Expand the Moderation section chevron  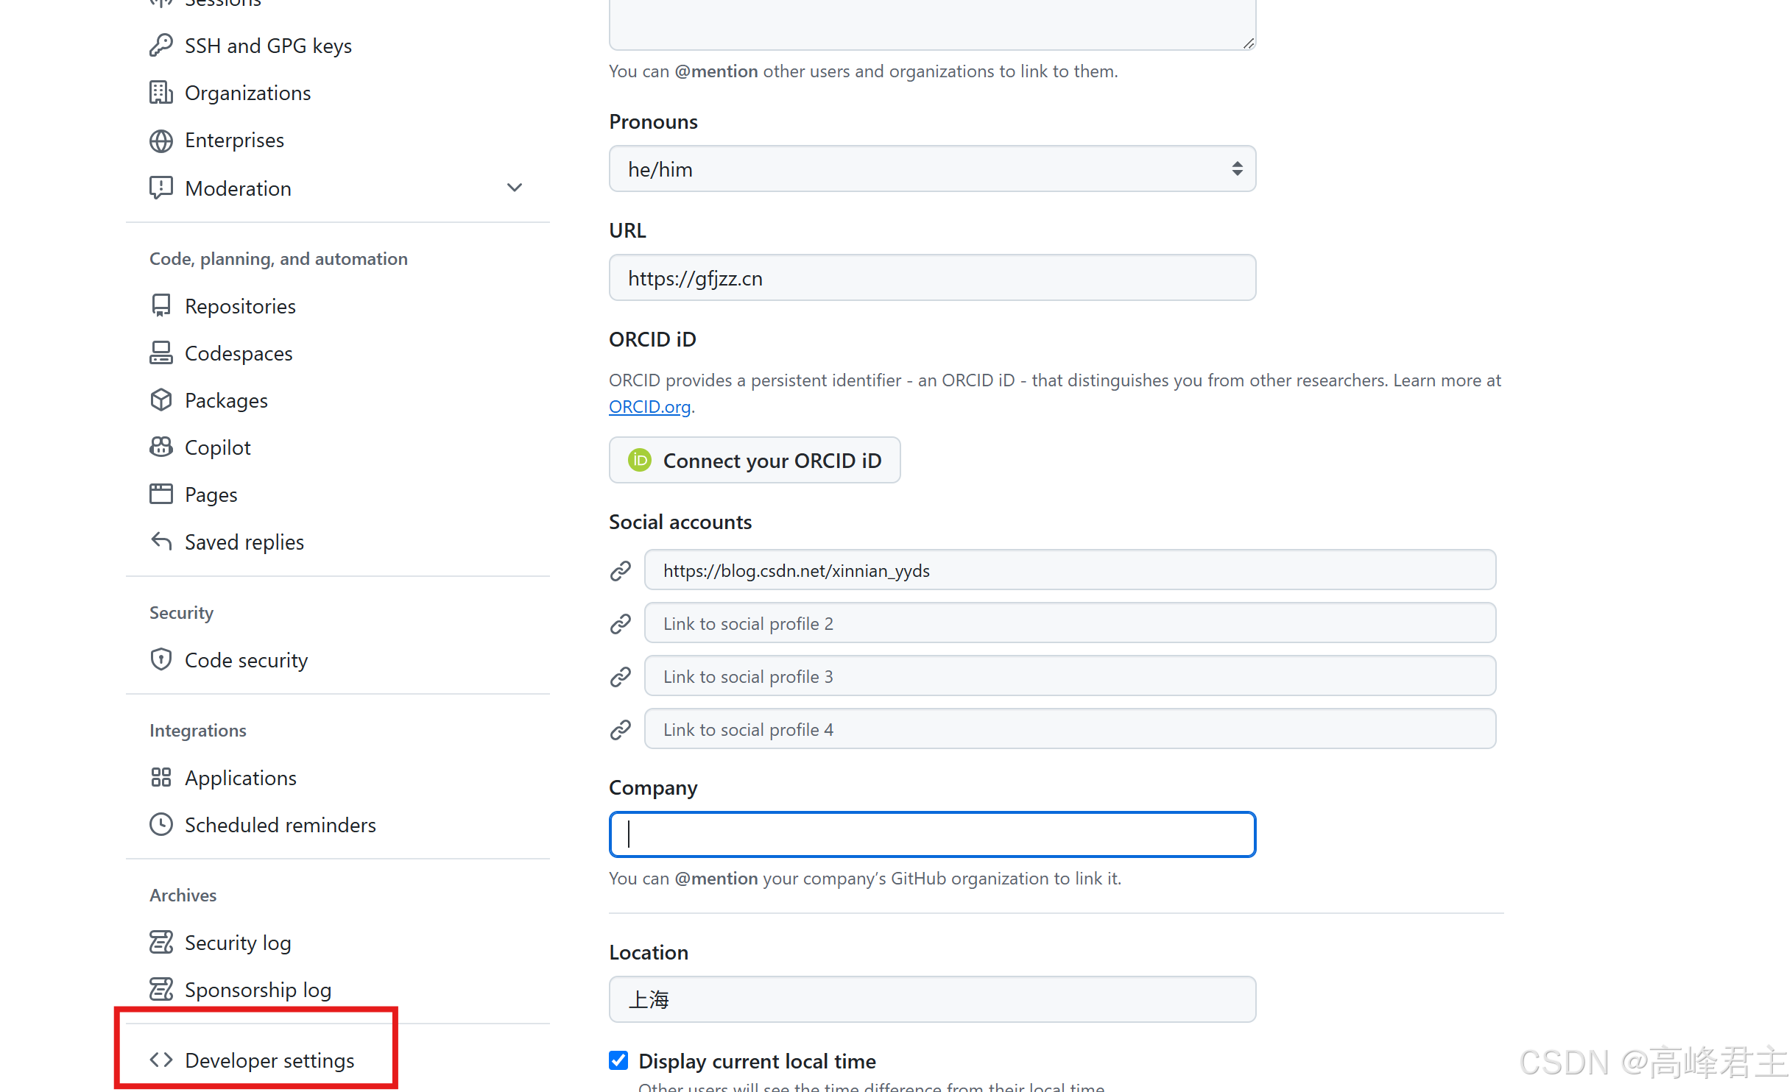coord(515,188)
